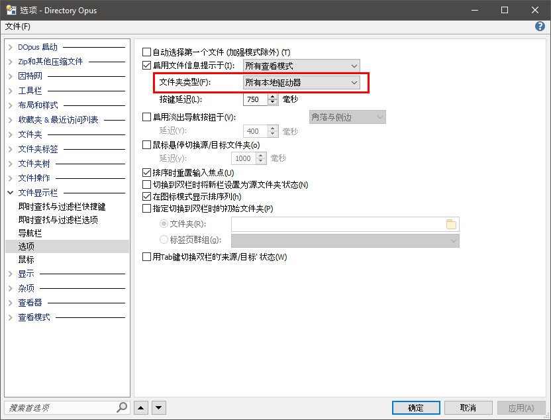The width and height of the screenshot is (551, 420).
Task: Click the Directory Opus title bar icon
Action: (11, 10)
